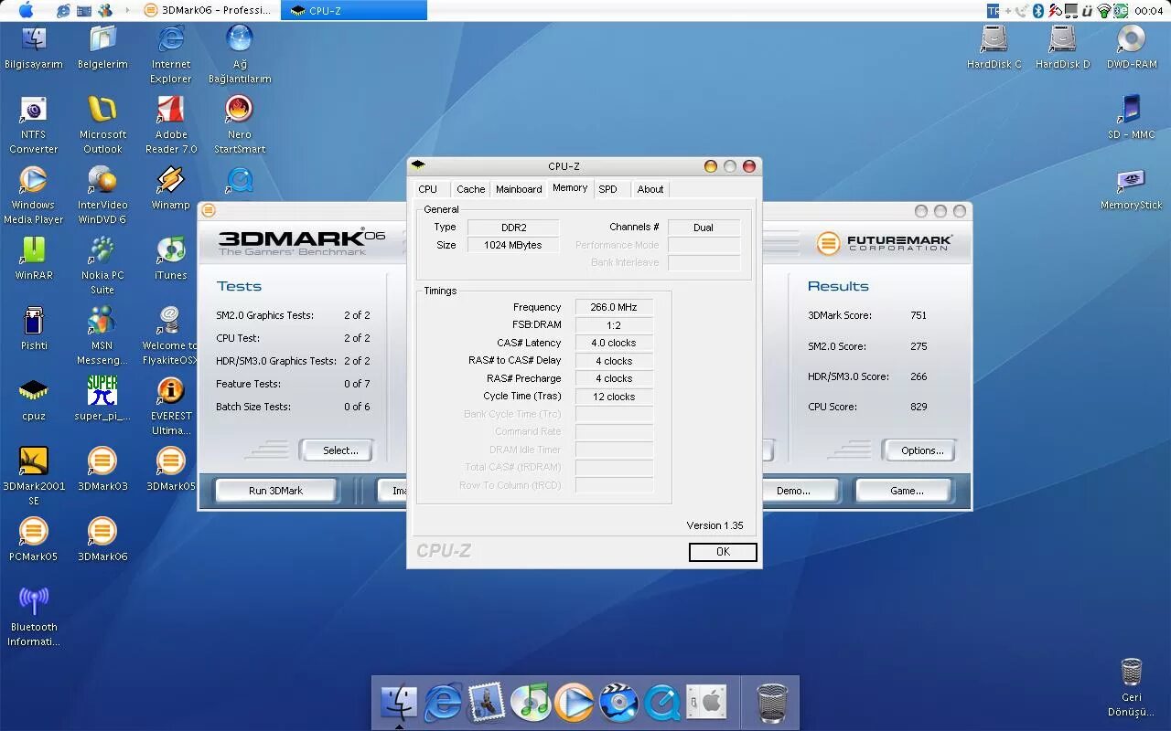The image size is (1171, 731).
Task: Open System Preferences in the dock
Action: click(706, 703)
